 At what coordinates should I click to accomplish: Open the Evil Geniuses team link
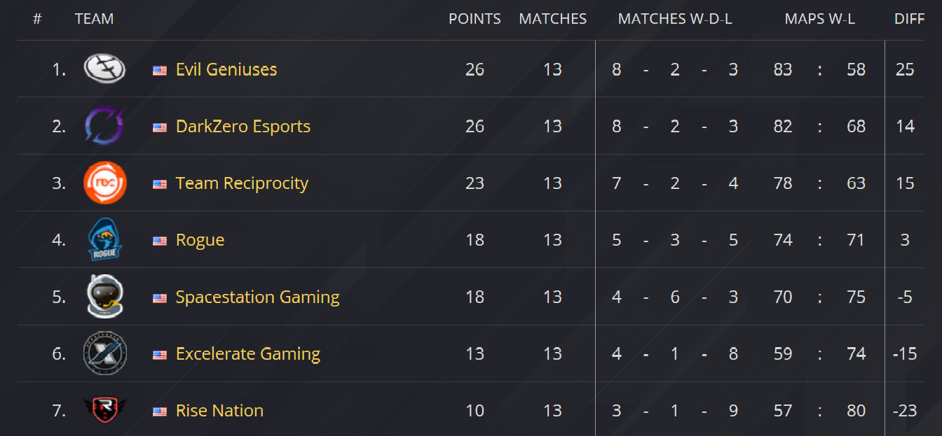[x=226, y=69]
